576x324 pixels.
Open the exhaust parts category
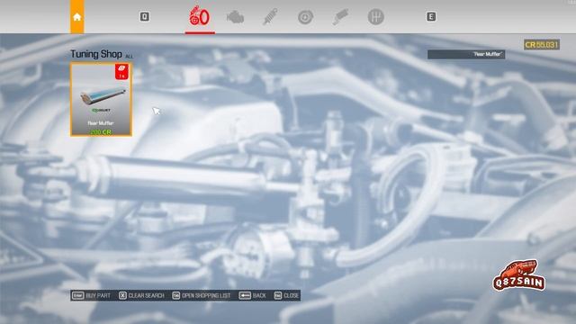pyautogui.click(x=340, y=17)
